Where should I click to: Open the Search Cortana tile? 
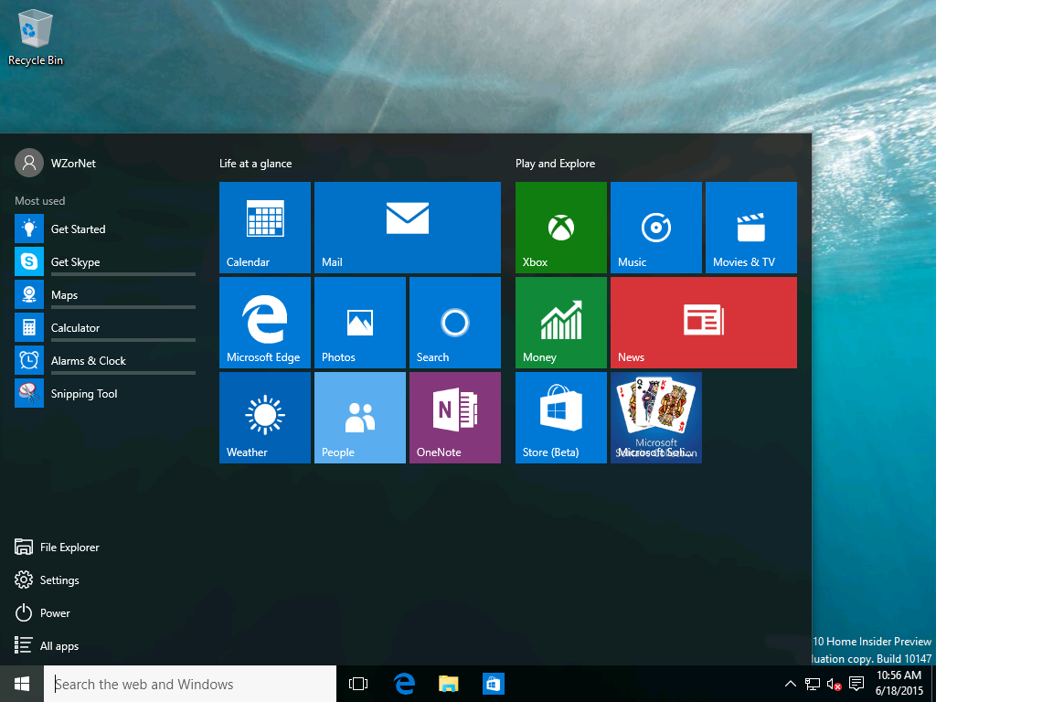(x=454, y=323)
